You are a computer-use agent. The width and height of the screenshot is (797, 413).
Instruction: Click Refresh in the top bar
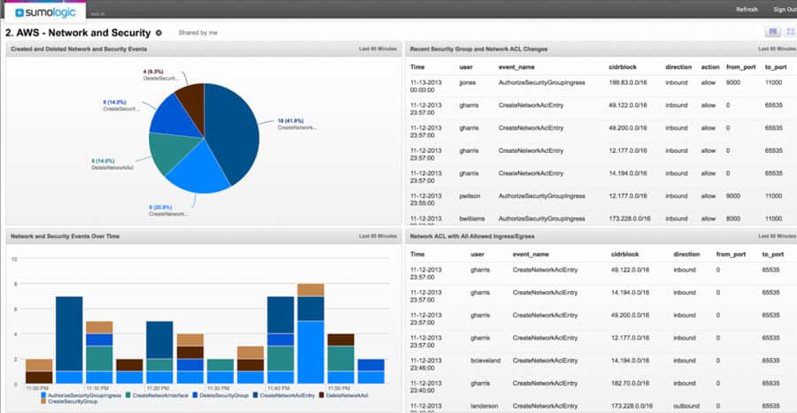[x=747, y=10]
